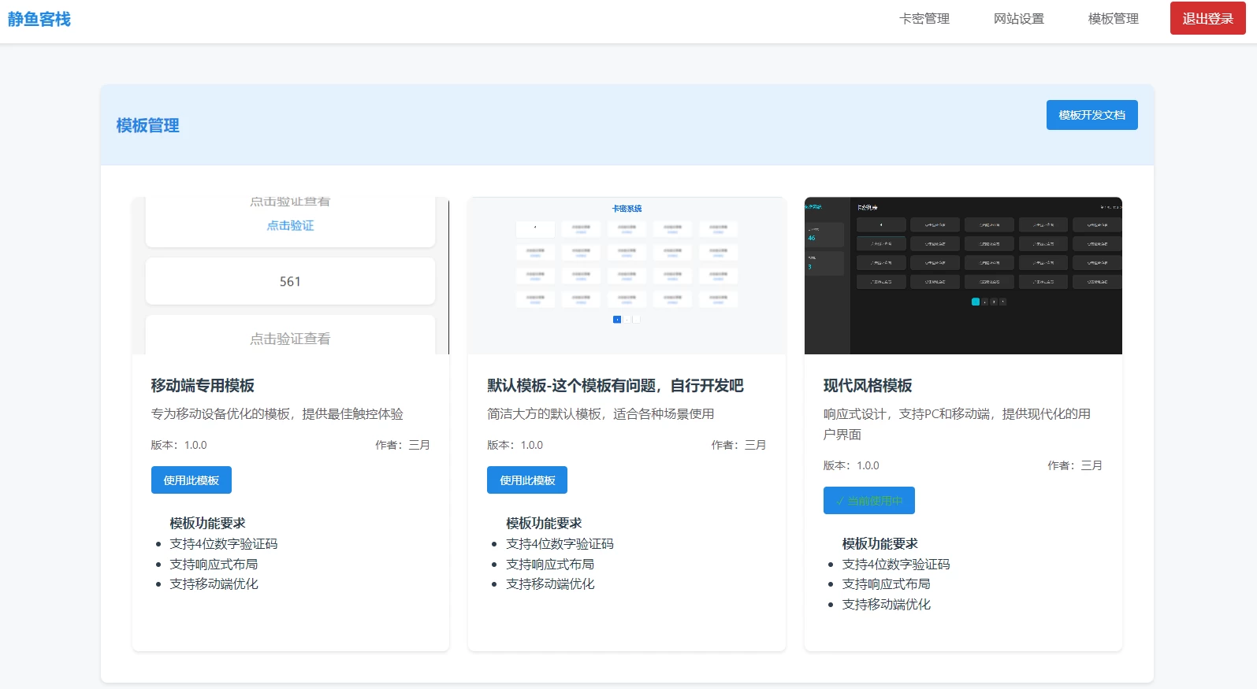Click the 移动端专用模板 preview thumbnail
The image size is (1257, 689).
pyautogui.click(x=290, y=276)
